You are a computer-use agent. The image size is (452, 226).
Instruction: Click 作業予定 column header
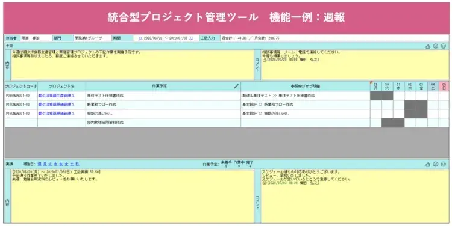pos(163,87)
